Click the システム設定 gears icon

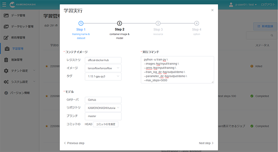pyautogui.click(x=6, y=82)
